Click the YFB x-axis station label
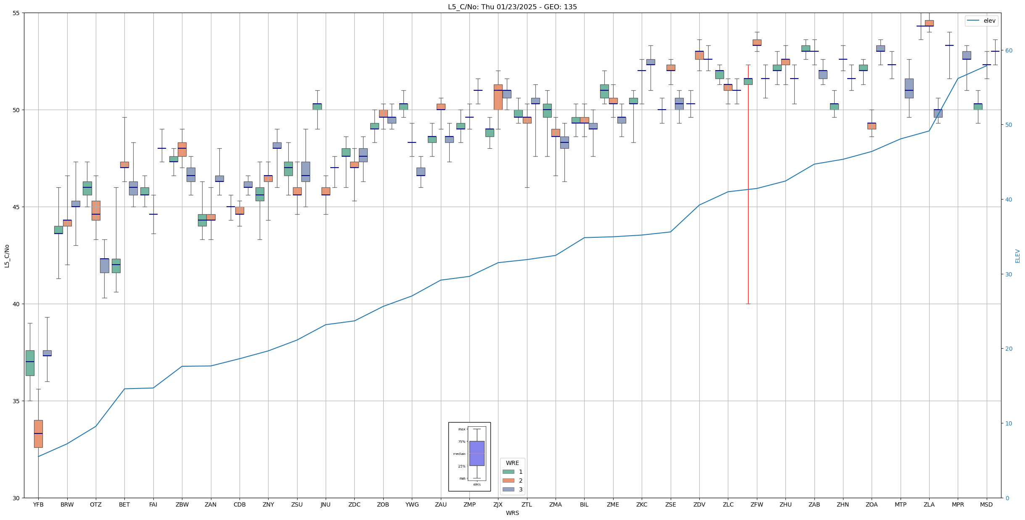The height and width of the screenshot is (520, 1025). coord(38,504)
